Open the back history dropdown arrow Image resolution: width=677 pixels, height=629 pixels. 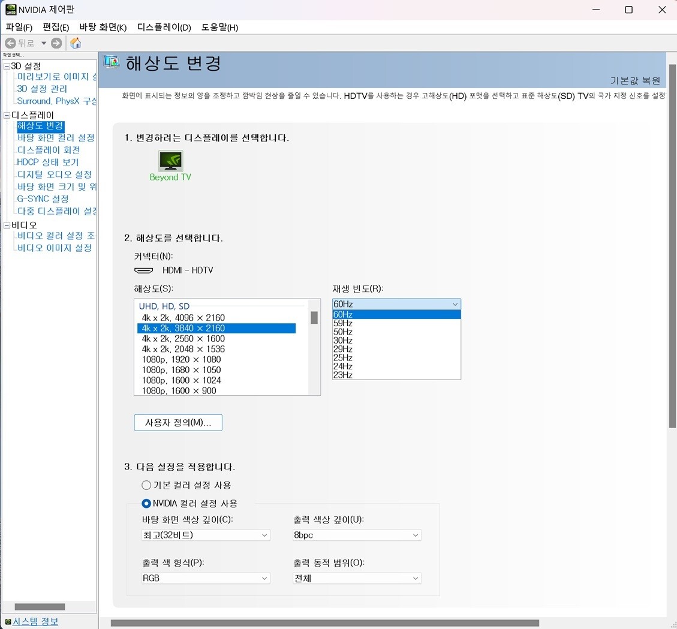44,43
